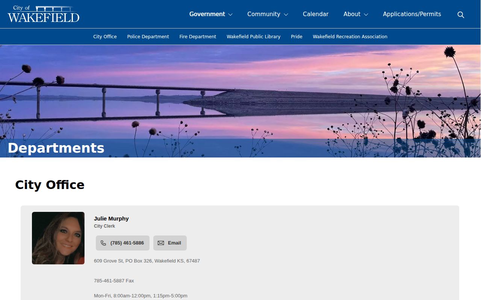The height and width of the screenshot is (300, 481).
Task: Open the site search magnifier icon
Action: [461, 15]
